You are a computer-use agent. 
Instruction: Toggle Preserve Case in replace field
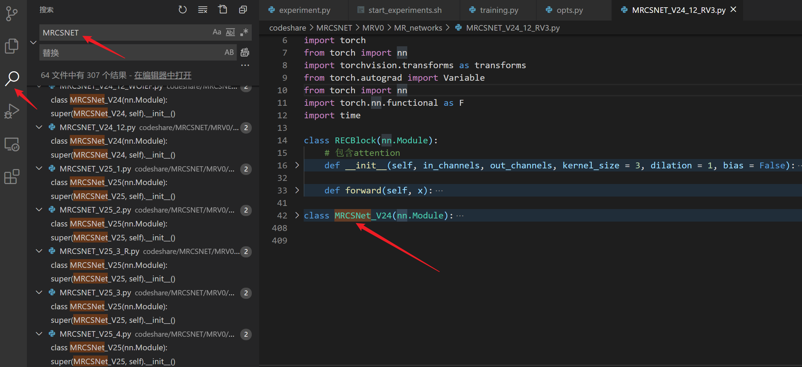point(229,52)
